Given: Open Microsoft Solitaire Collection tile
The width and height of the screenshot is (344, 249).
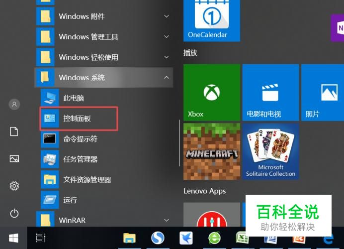Looking at the screenshot, I should (271, 151).
